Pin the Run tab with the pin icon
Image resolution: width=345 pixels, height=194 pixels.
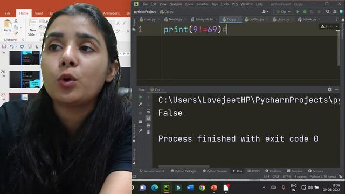pyautogui.click(x=140, y=131)
